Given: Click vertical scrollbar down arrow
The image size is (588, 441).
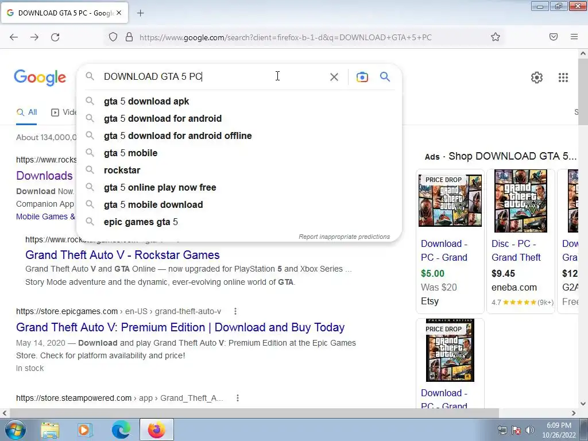Looking at the screenshot, I should (x=583, y=404).
